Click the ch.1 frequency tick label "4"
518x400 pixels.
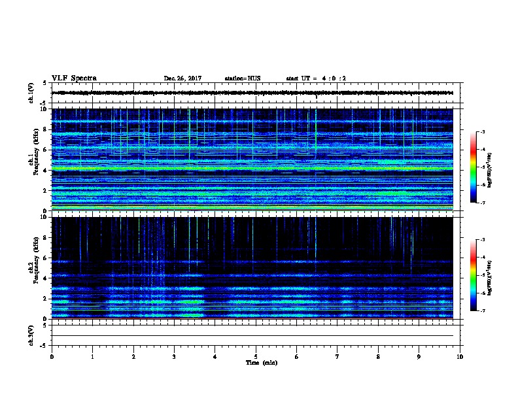coord(46,171)
